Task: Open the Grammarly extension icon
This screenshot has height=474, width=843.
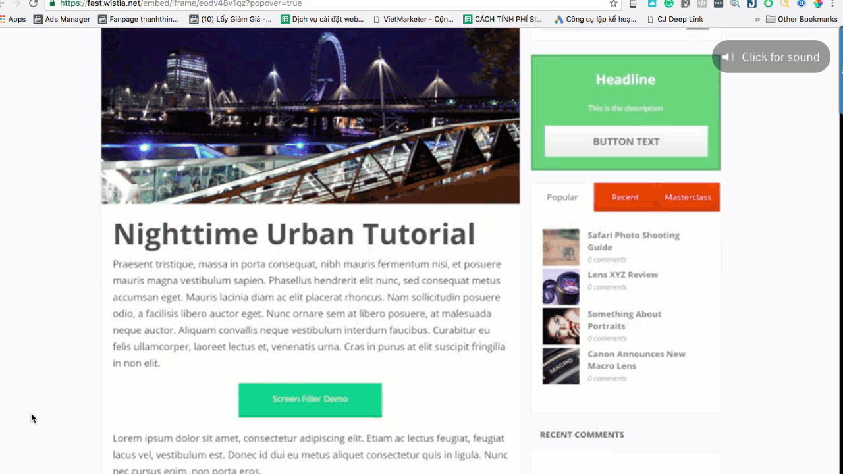Action: tap(668, 3)
